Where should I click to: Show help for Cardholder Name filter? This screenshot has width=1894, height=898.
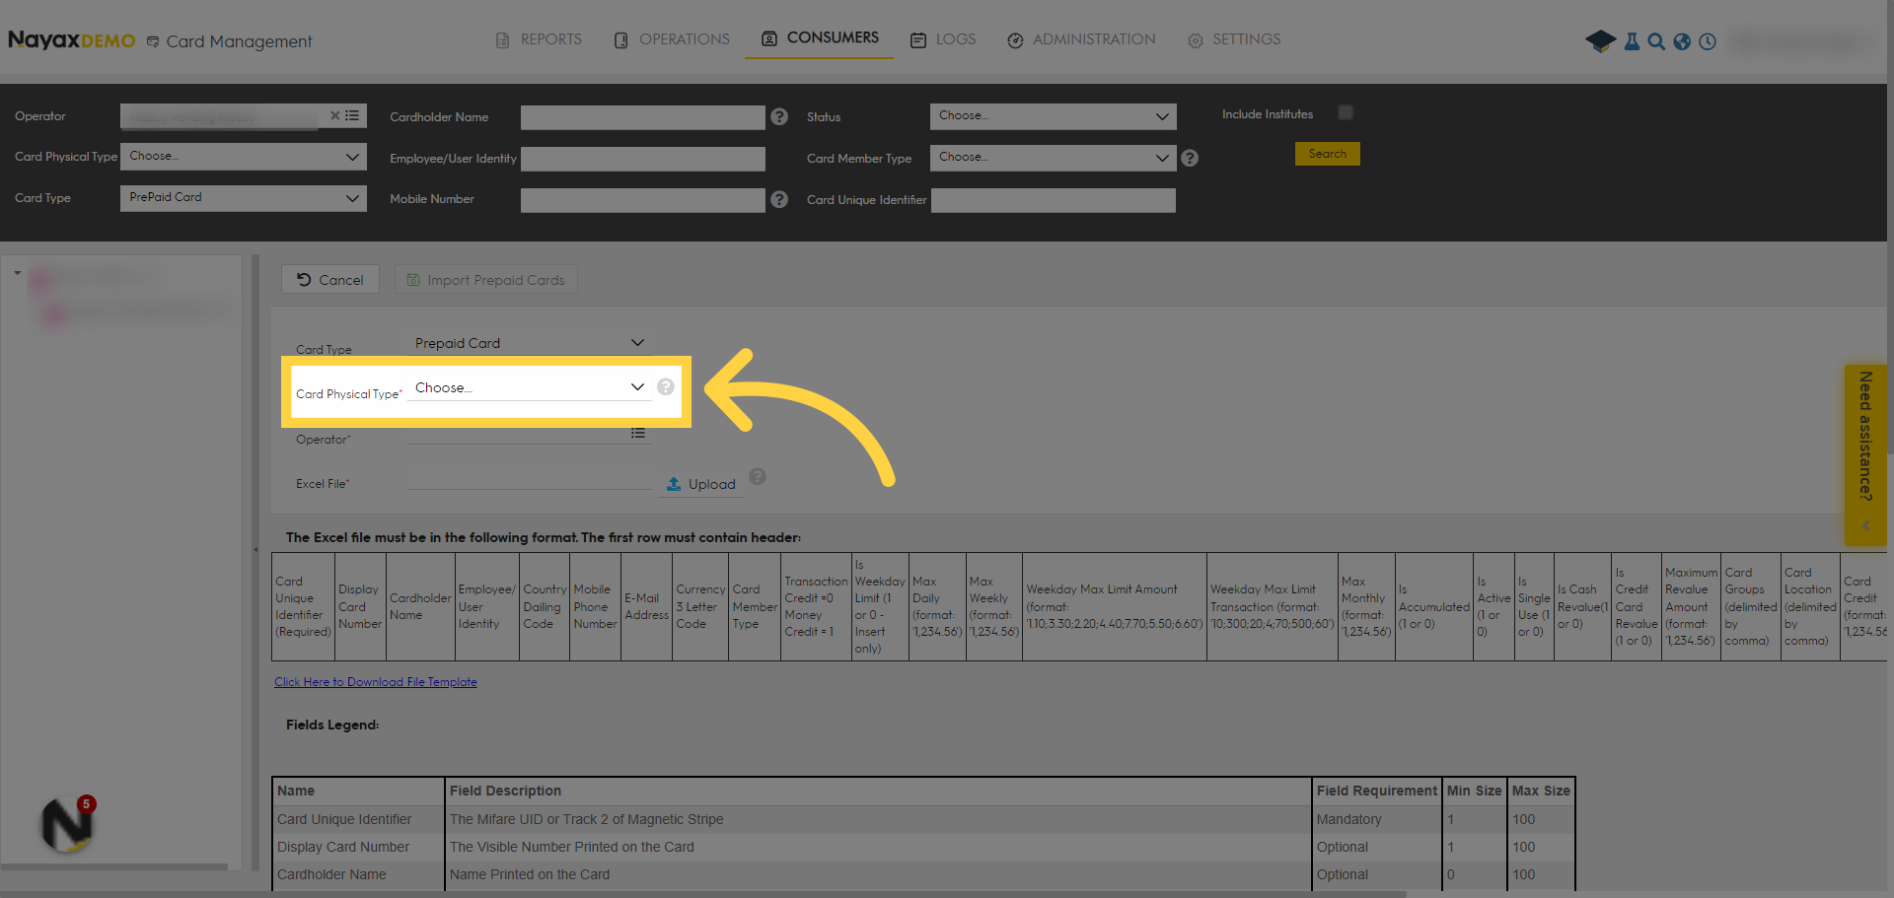pyautogui.click(x=779, y=116)
